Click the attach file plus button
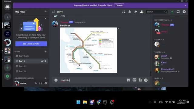Image resolution: width=194 pixels, height=109 pixels. (x=56, y=80)
